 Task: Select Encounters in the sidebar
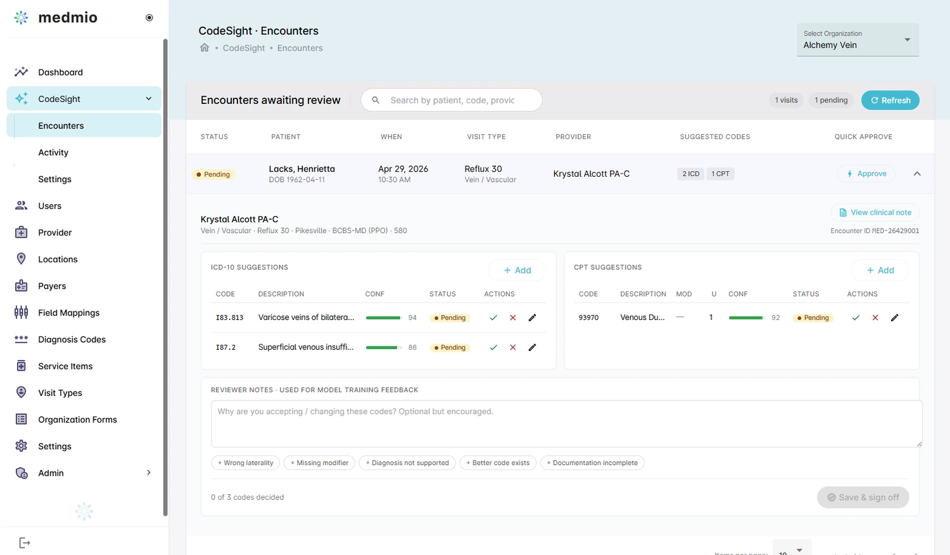click(84, 125)
